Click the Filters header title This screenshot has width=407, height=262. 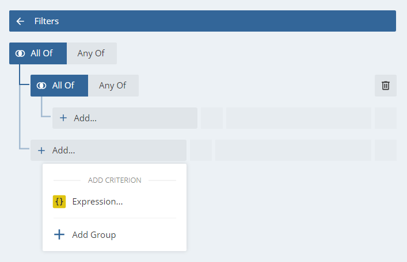coord(47,21)
